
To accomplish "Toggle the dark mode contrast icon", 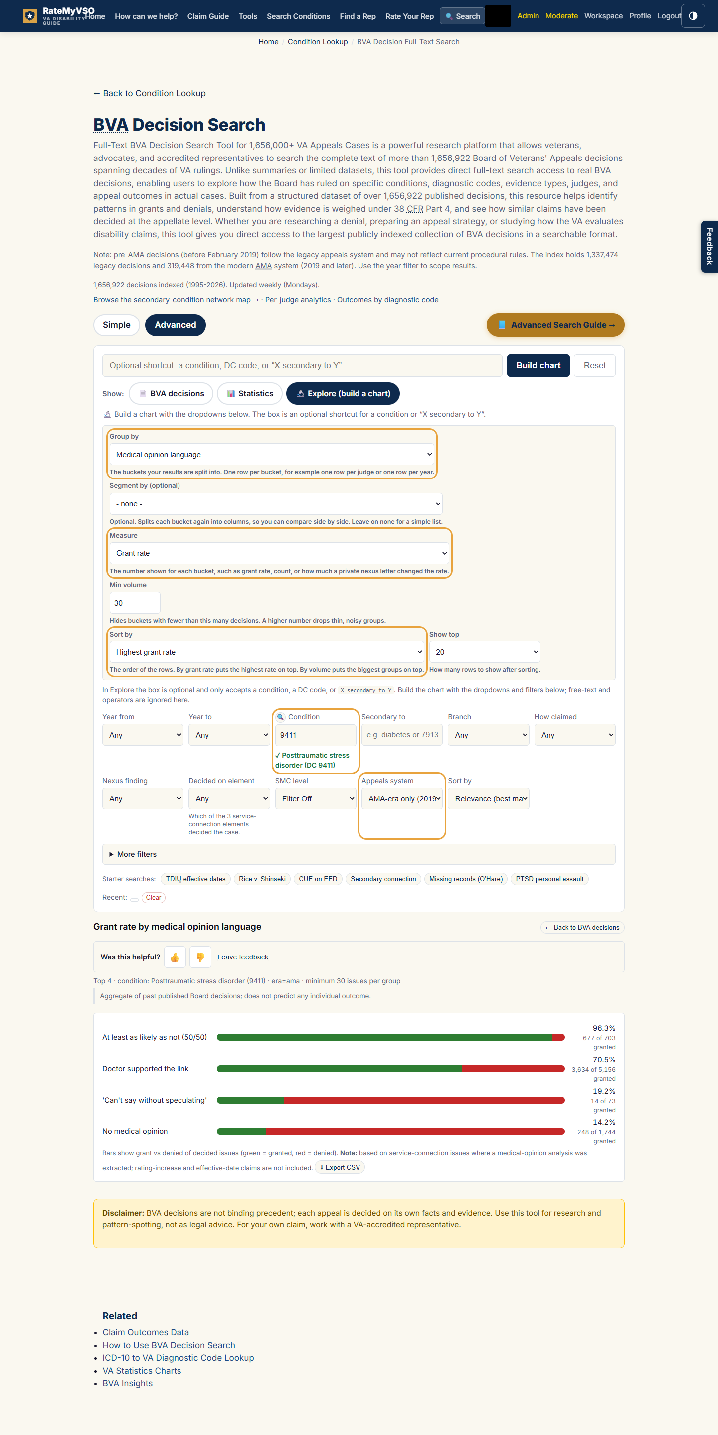I will click(x=693, y=16).
